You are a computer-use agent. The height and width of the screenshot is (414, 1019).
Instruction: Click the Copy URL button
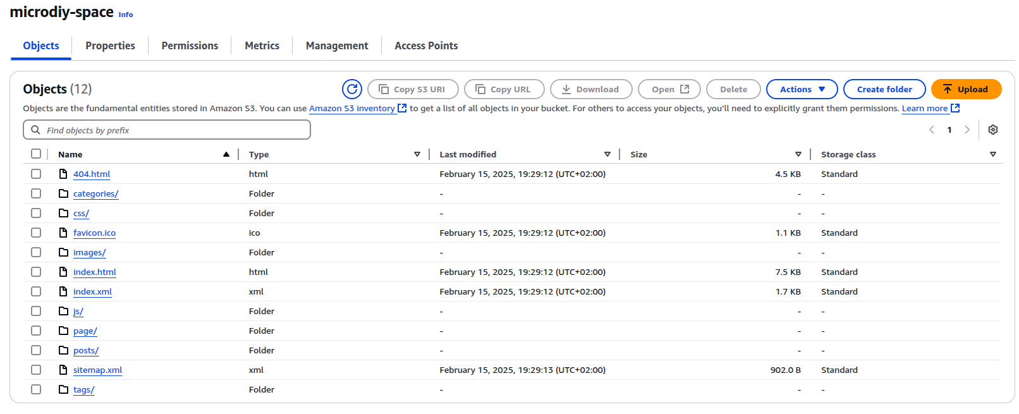504,89
